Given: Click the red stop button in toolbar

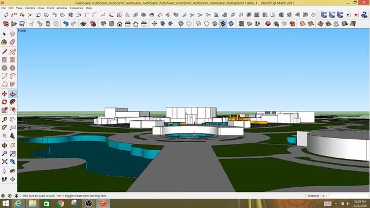Looking at the screenshot, I should click(356, 15).
